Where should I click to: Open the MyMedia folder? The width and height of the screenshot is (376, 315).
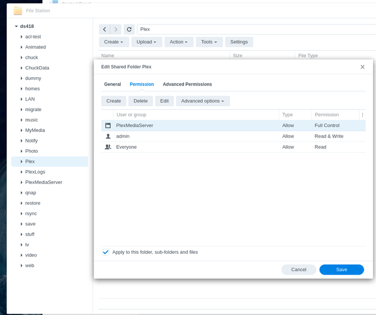coord(35,130)
